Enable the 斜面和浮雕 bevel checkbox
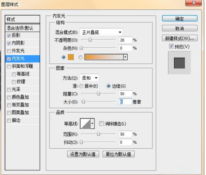 (x=9, y=67)
